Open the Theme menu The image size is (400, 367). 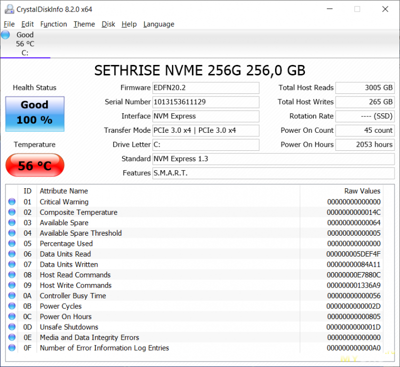(x=84, y=24)
